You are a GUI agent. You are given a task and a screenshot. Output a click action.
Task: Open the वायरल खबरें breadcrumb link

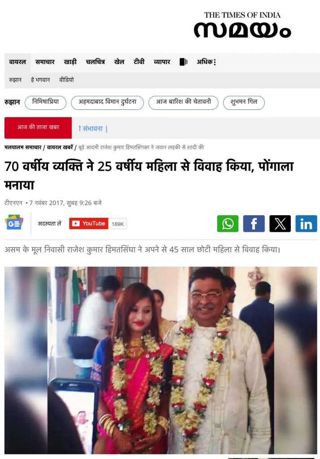click(x=60, y=147)
